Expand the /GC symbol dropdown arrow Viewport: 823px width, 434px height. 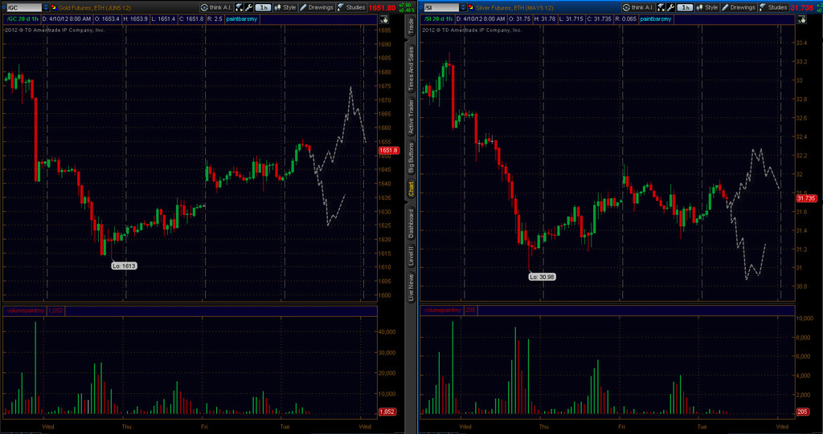pos(46,7)
